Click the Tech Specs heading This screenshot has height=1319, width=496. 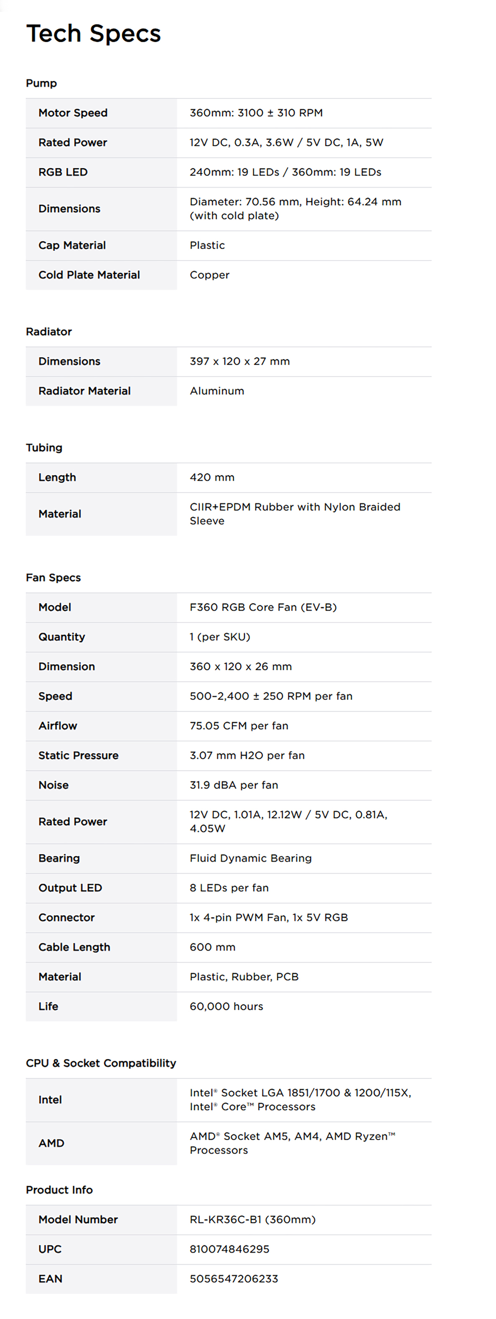point(94,34)
